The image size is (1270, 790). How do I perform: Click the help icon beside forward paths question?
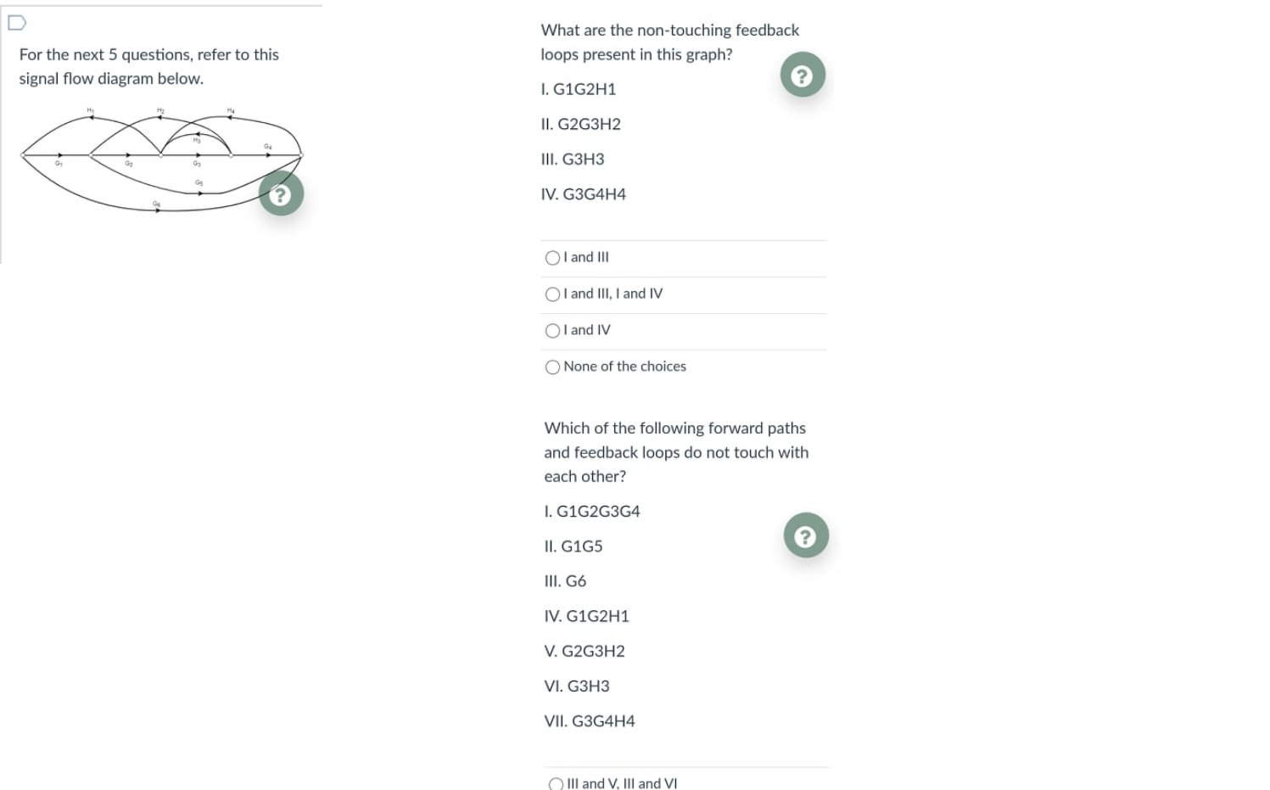(x=805, y=536)
